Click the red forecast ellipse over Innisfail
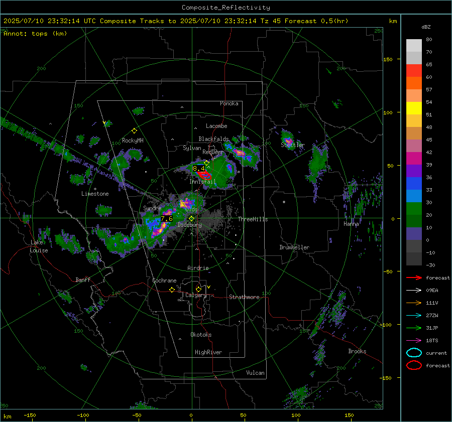Screen dimensions: 452x422 coord(205,175)
